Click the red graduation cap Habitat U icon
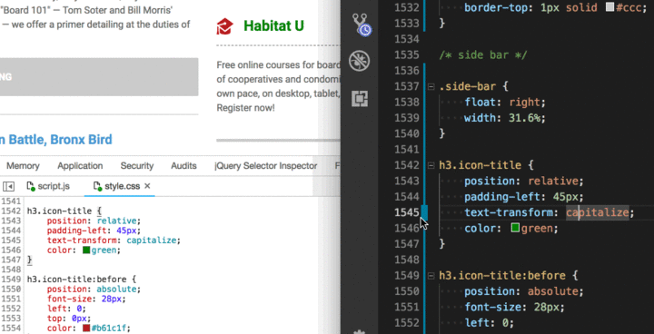Screen dimensions: 654x334 [225, 26]
